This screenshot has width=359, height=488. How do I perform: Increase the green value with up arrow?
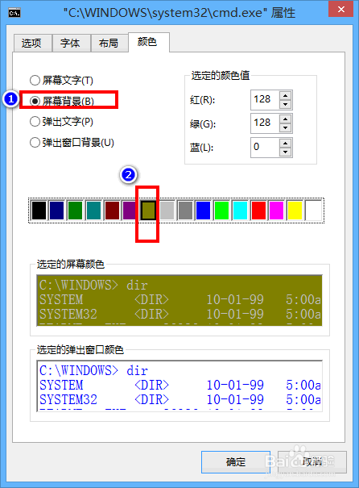pos(286,119)
